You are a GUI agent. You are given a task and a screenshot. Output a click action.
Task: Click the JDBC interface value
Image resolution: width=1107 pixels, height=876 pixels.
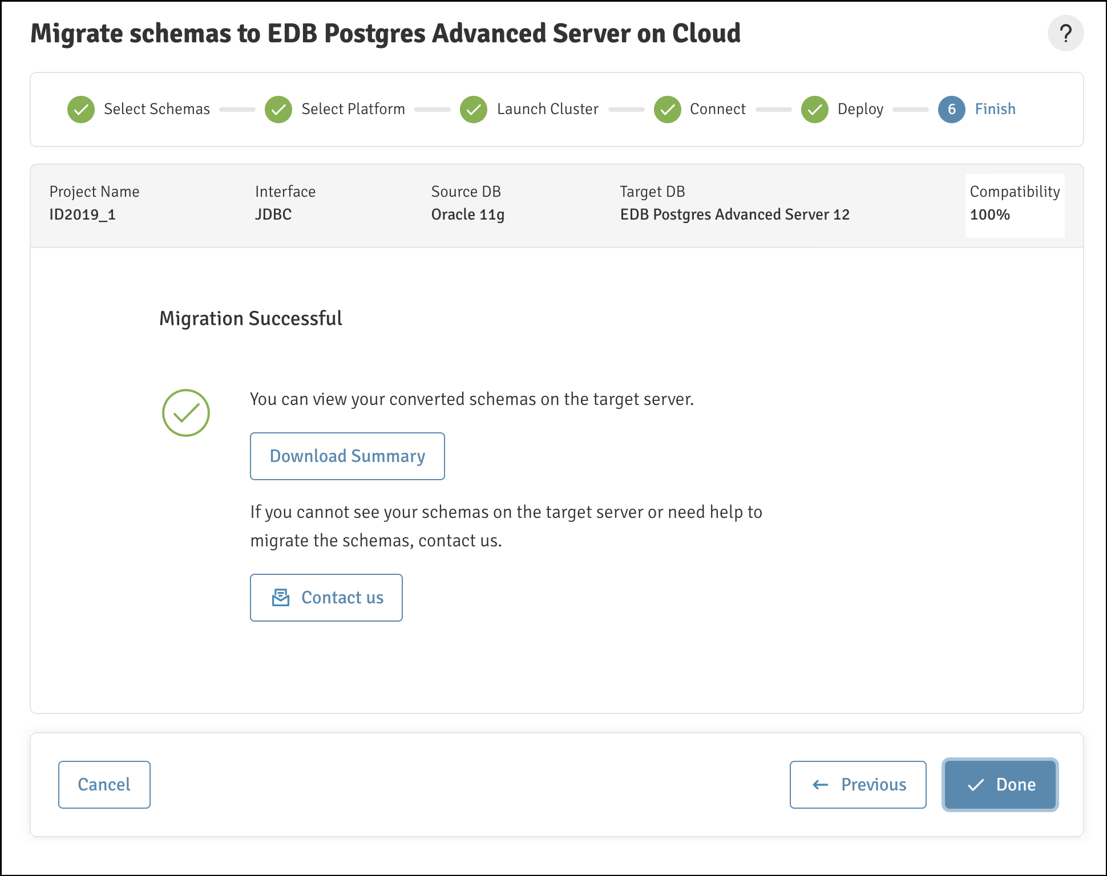(273, 215)
